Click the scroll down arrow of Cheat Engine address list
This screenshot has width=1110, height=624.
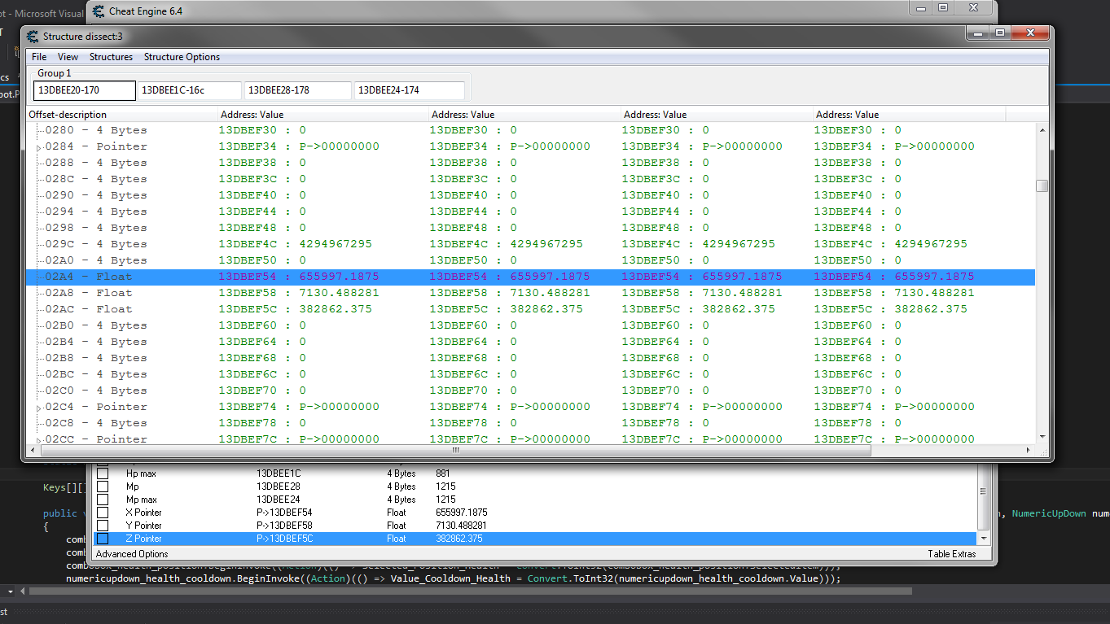(x=984, y=539)
